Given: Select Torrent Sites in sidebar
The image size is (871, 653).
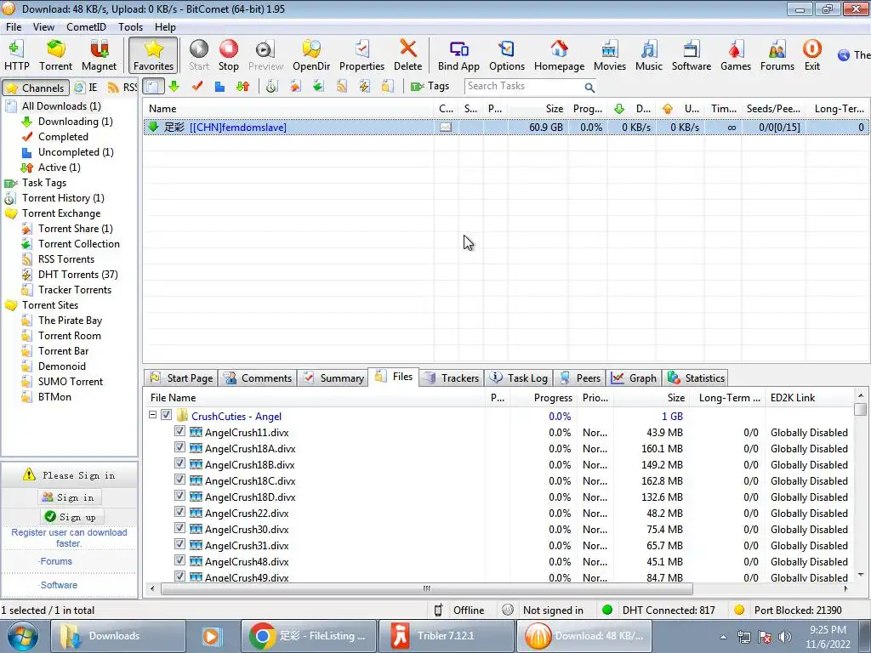Looking at the screenshot, I should pyautogui.click(x=50, y=305).
